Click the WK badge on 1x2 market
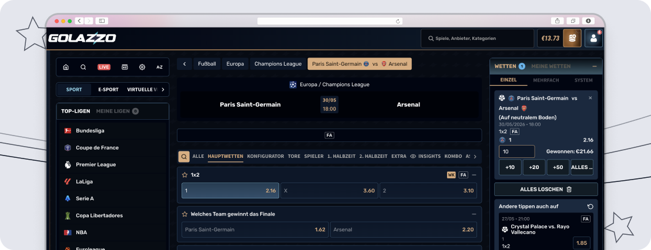651x250 pixels. click(x=451, y=175)
